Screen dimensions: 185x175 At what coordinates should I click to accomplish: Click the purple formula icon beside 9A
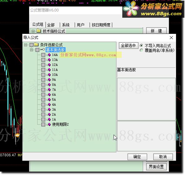[49, 80]
